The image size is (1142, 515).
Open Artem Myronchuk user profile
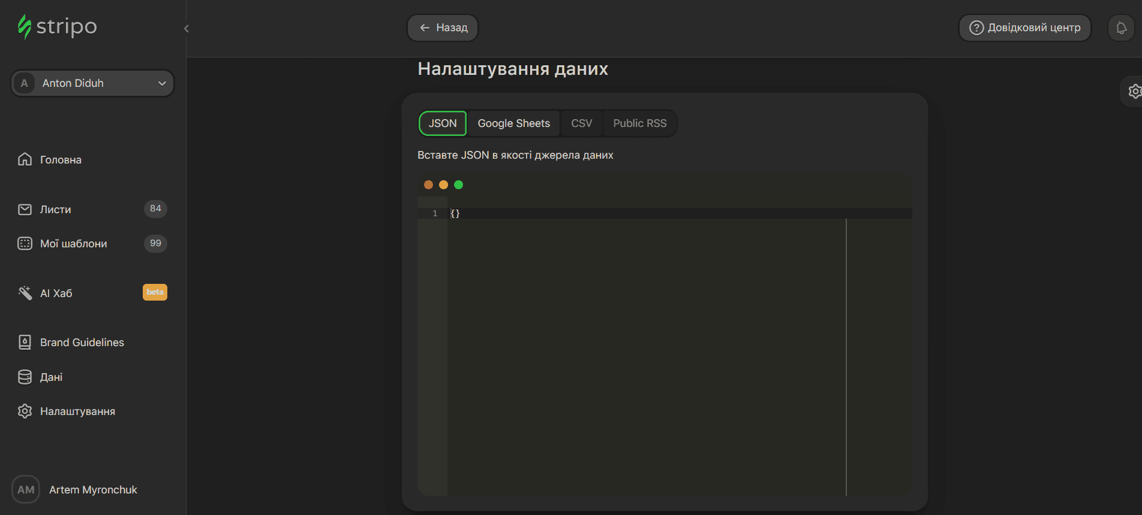(x=92, y=490)
